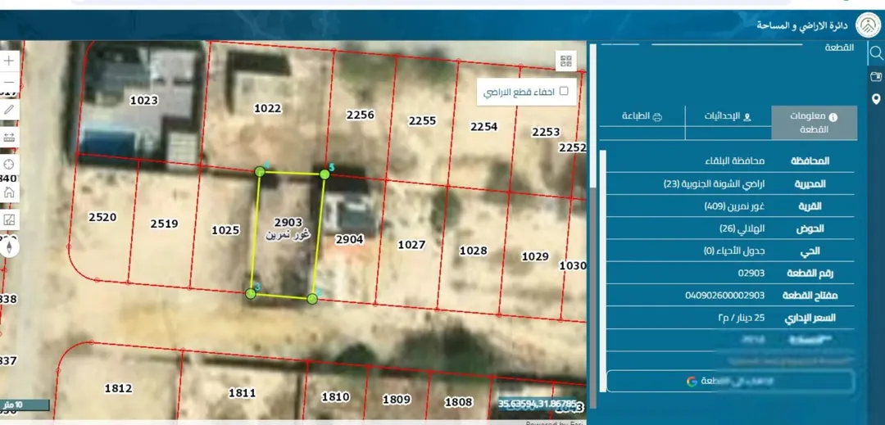Viewport: 885px width, 425px height.
Task: Select parcel labeled 1812
Action: click(x=119, y=388)
